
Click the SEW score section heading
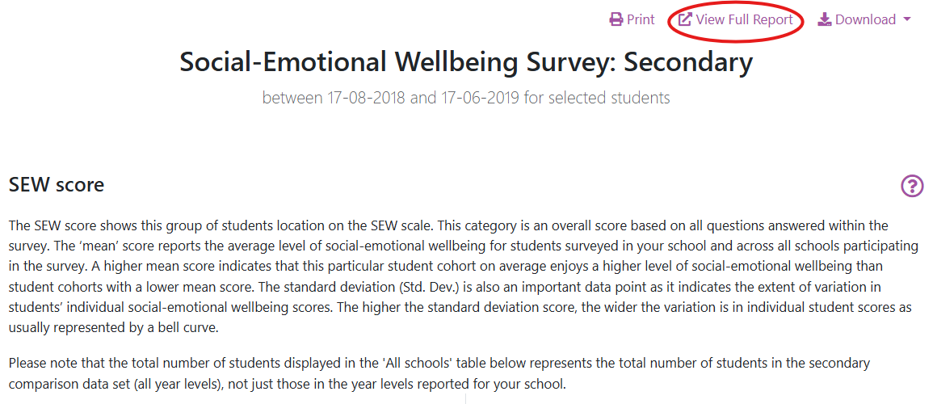pos(57,185)
